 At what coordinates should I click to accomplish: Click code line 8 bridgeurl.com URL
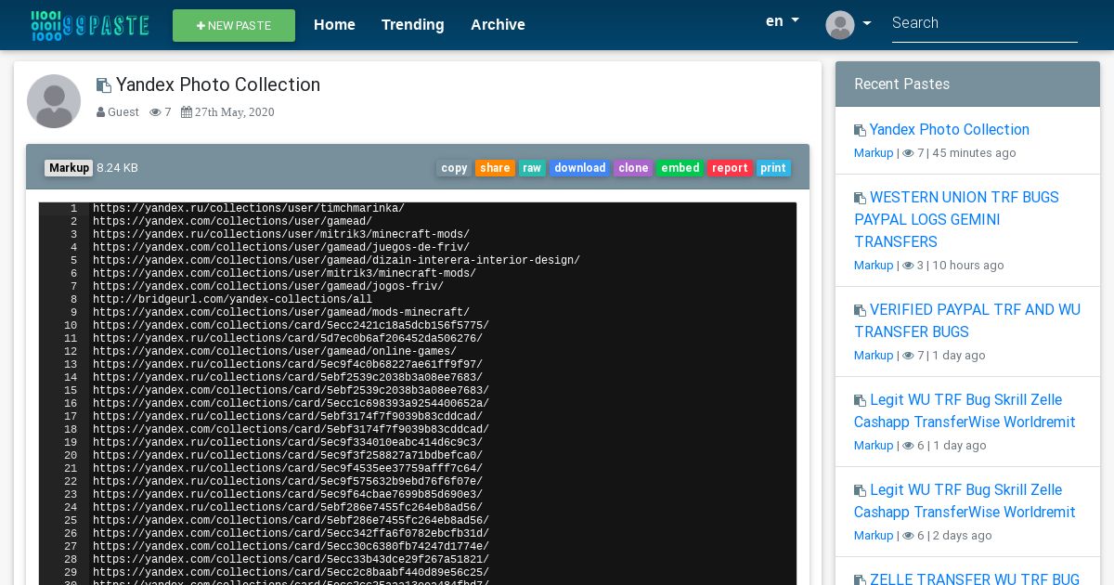point(232,300)
